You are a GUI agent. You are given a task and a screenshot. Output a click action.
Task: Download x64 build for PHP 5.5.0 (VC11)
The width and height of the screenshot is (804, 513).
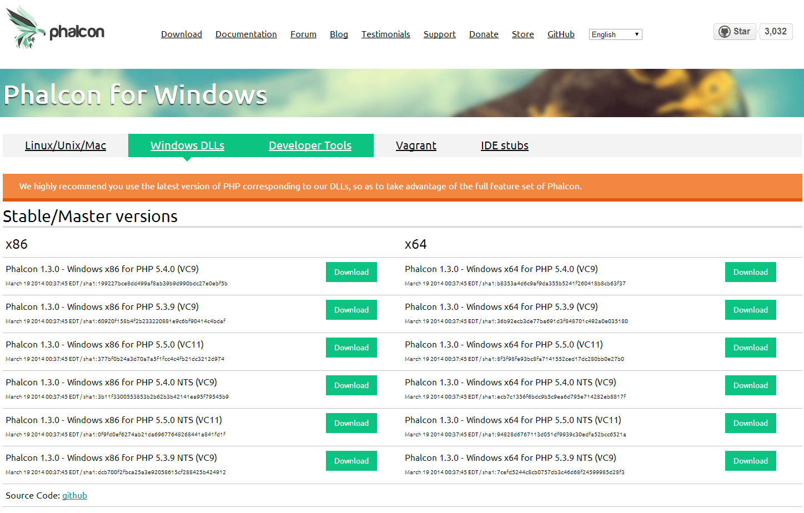751,348
